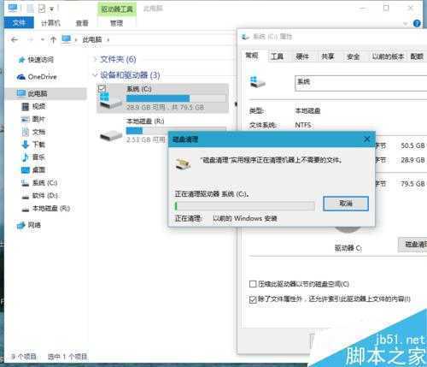The width and height of the screenshot is (427, 367).
Task: Click 取消 to cancel disk cleanup
Action: 346,204
